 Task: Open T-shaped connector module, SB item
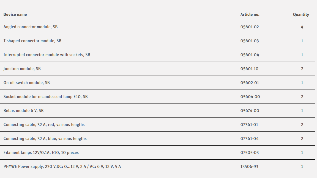click(x=32, y=41)
